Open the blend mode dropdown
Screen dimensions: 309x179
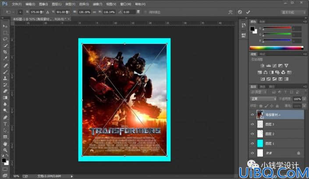(263, 99)
